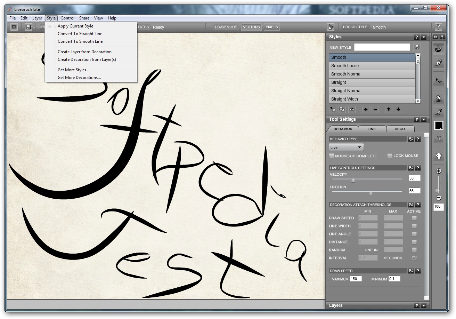Click the copy styles icon below list
456x319 pixels.
[x=342, y=110]
